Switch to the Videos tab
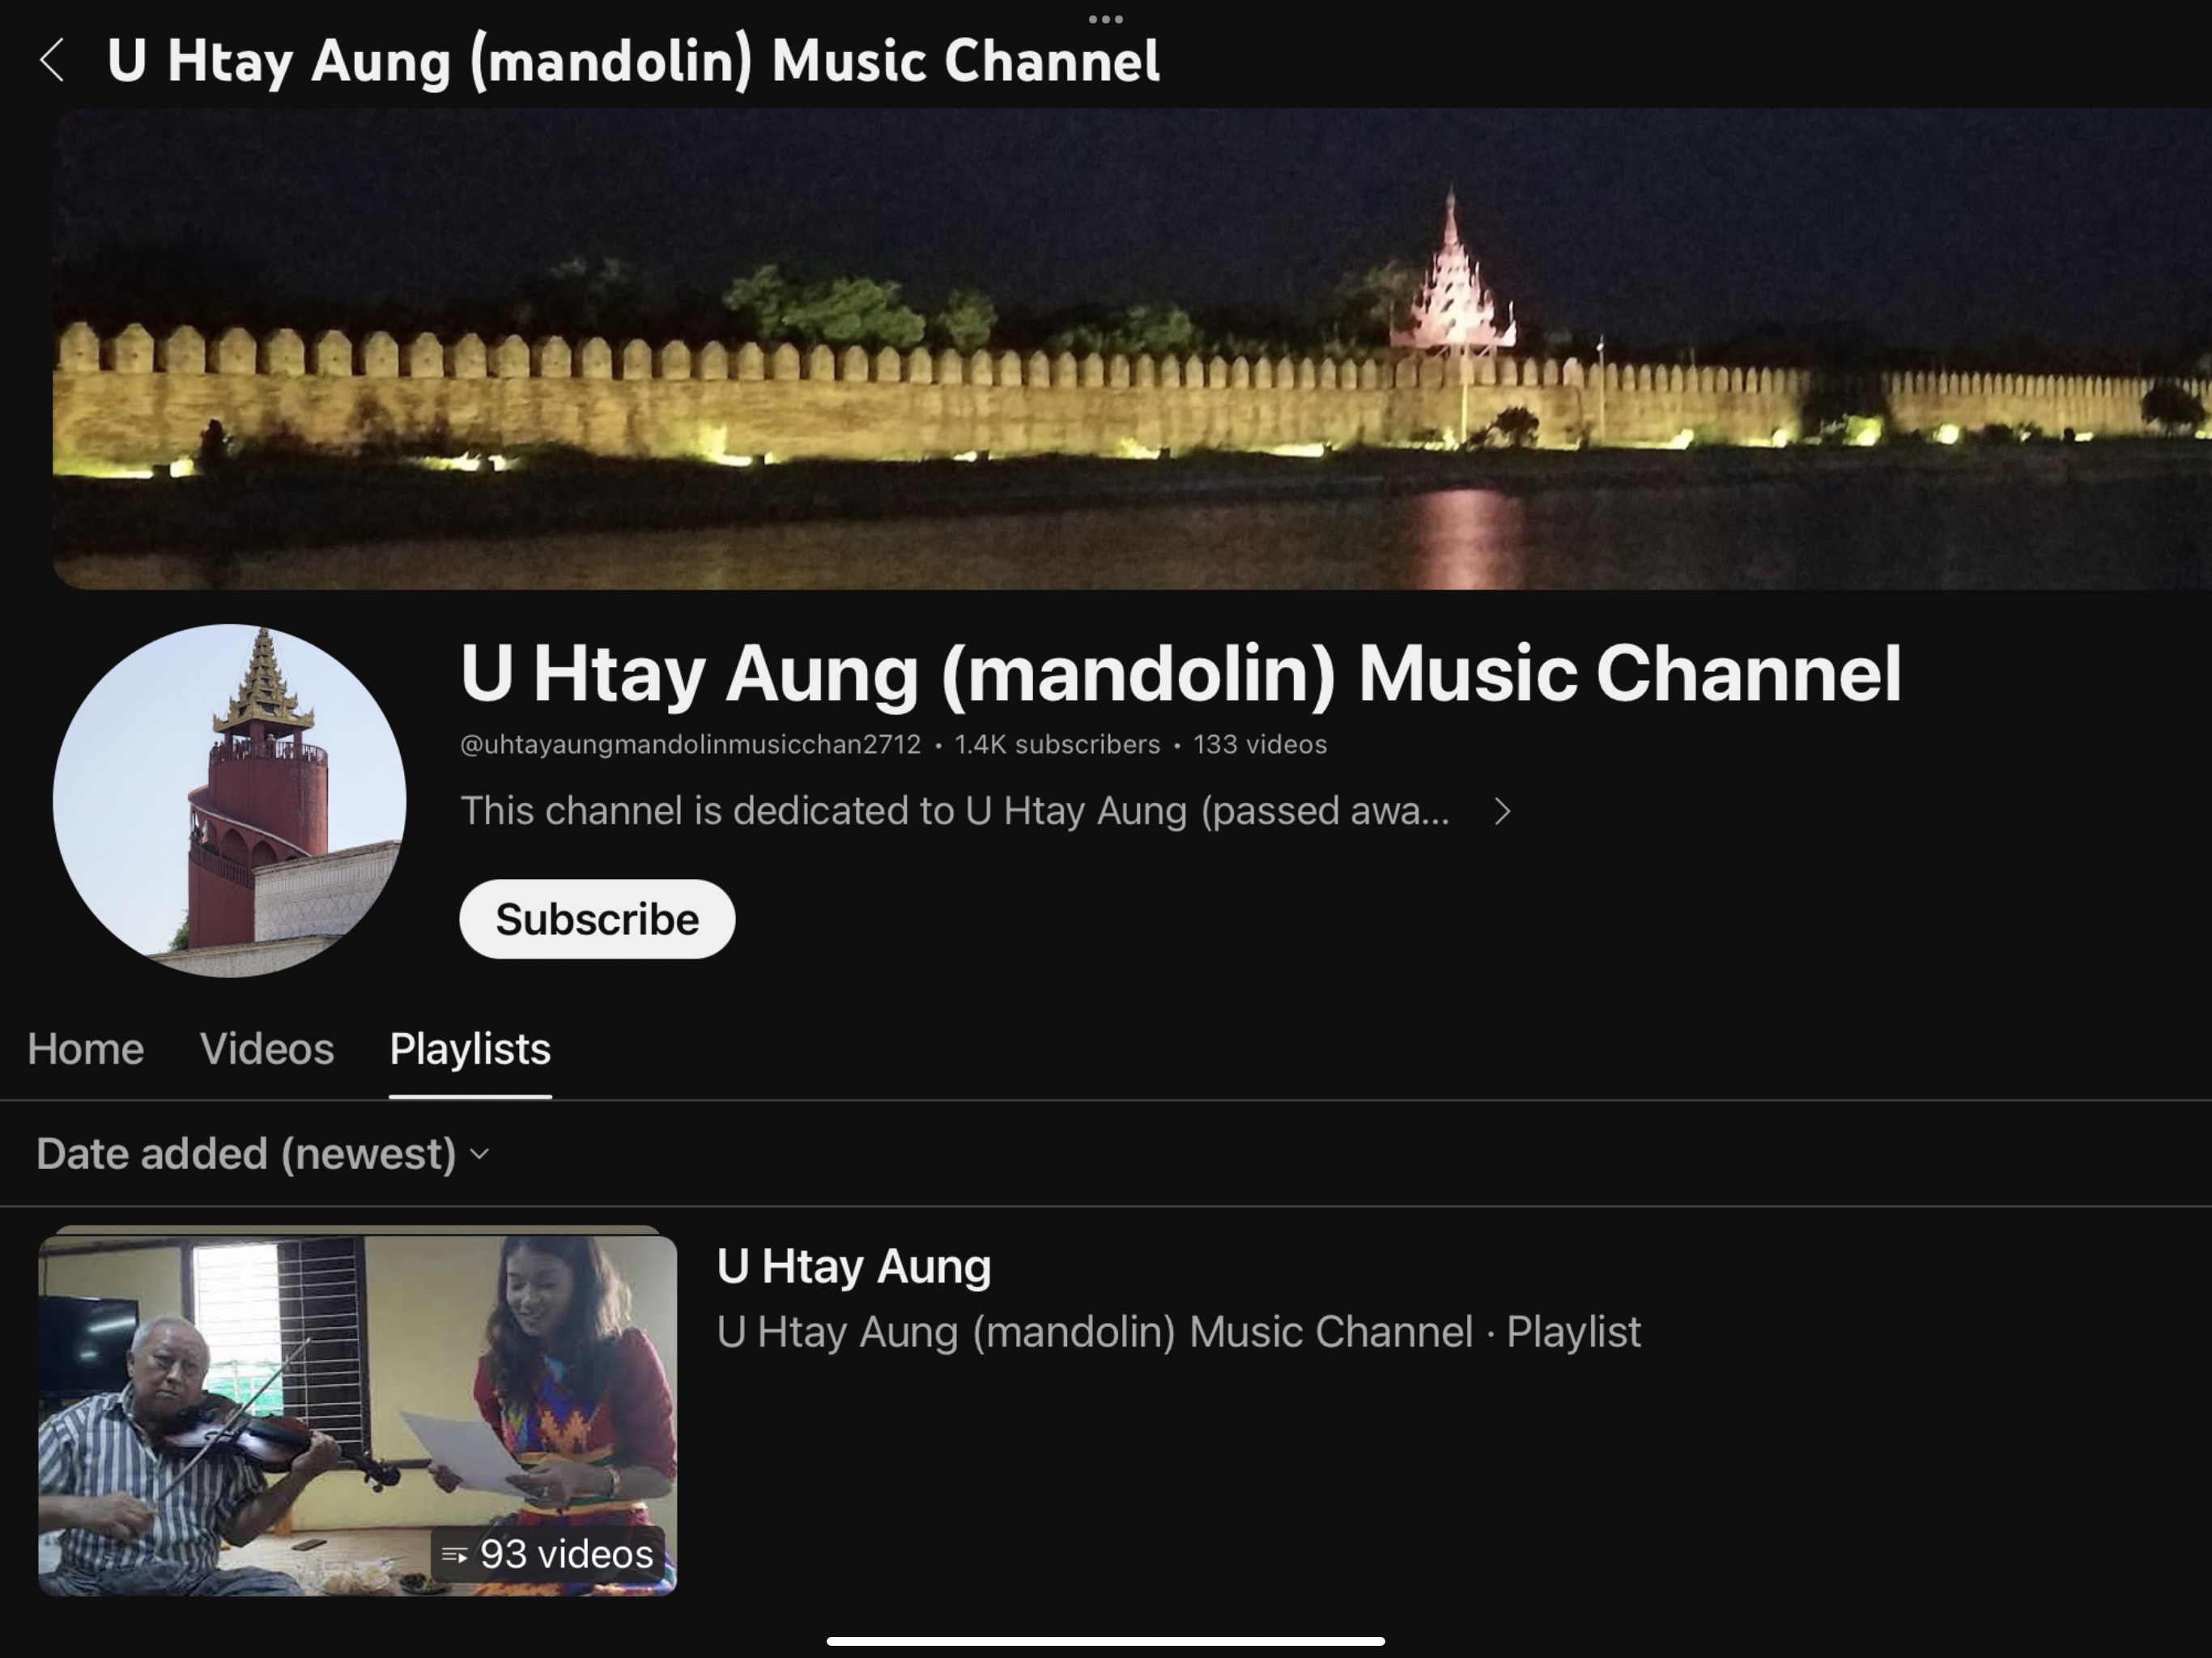The width and height of the screenshot is (2212, 1658). click(x=267, y=1049)
